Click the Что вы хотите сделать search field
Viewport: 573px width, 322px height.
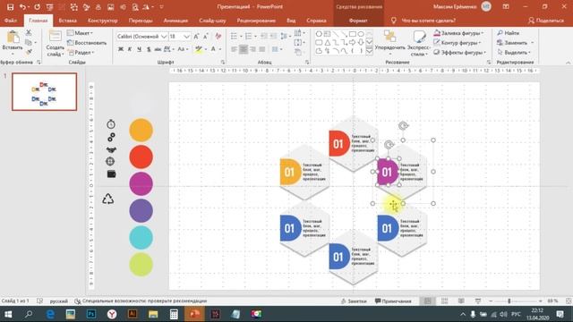click(x=428, y=21)
